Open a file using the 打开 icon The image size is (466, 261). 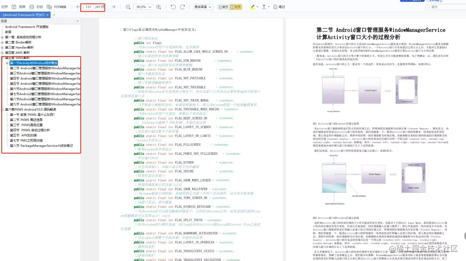[5, 6]
